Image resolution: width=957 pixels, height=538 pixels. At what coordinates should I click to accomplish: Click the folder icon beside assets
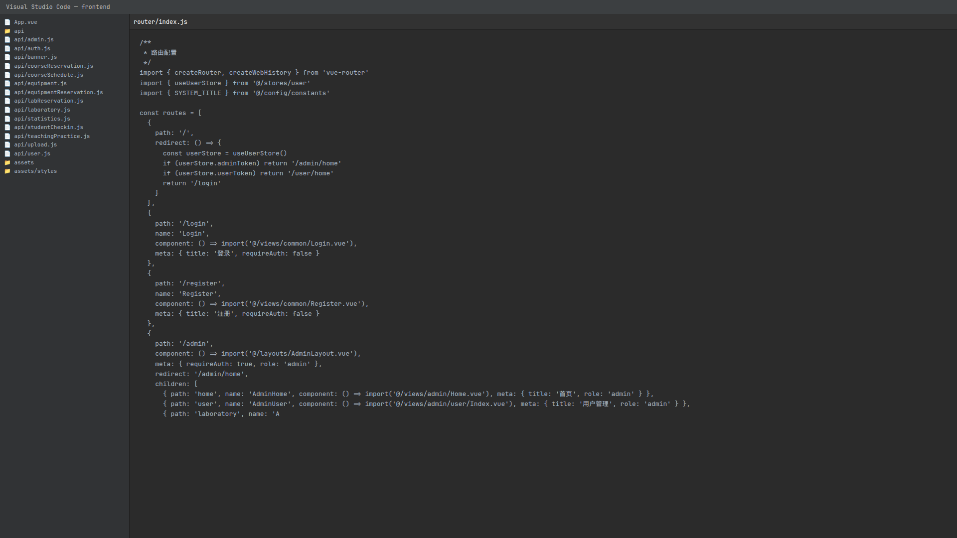pos(7,163)
